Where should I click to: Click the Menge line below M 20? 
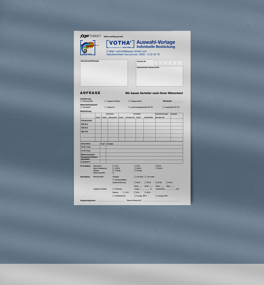[x=141, y=186]
